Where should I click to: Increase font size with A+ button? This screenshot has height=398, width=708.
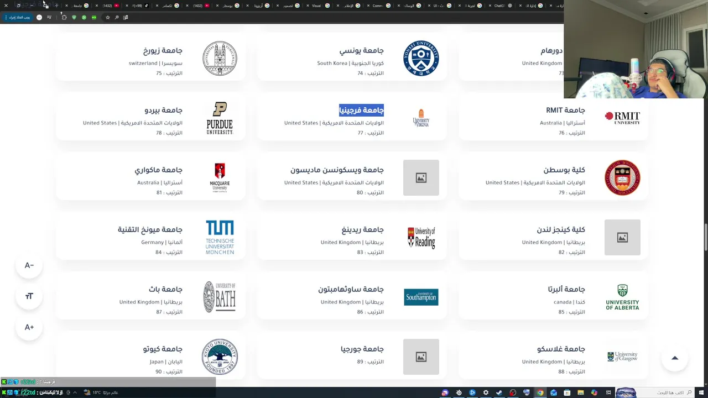point(29,327)
